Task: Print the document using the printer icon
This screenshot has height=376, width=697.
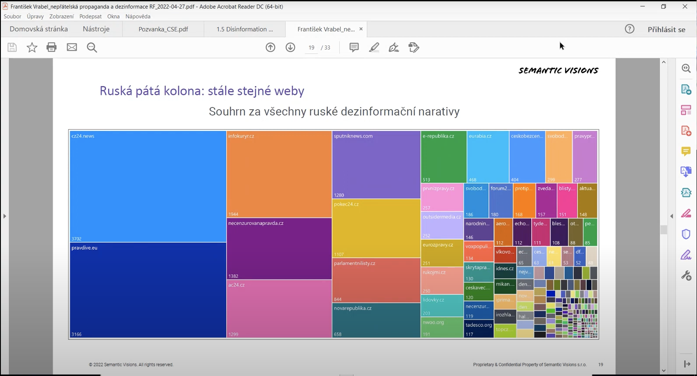Action: [52, 47]
